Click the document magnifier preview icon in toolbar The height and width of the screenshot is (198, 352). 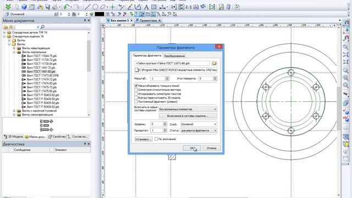221,7
